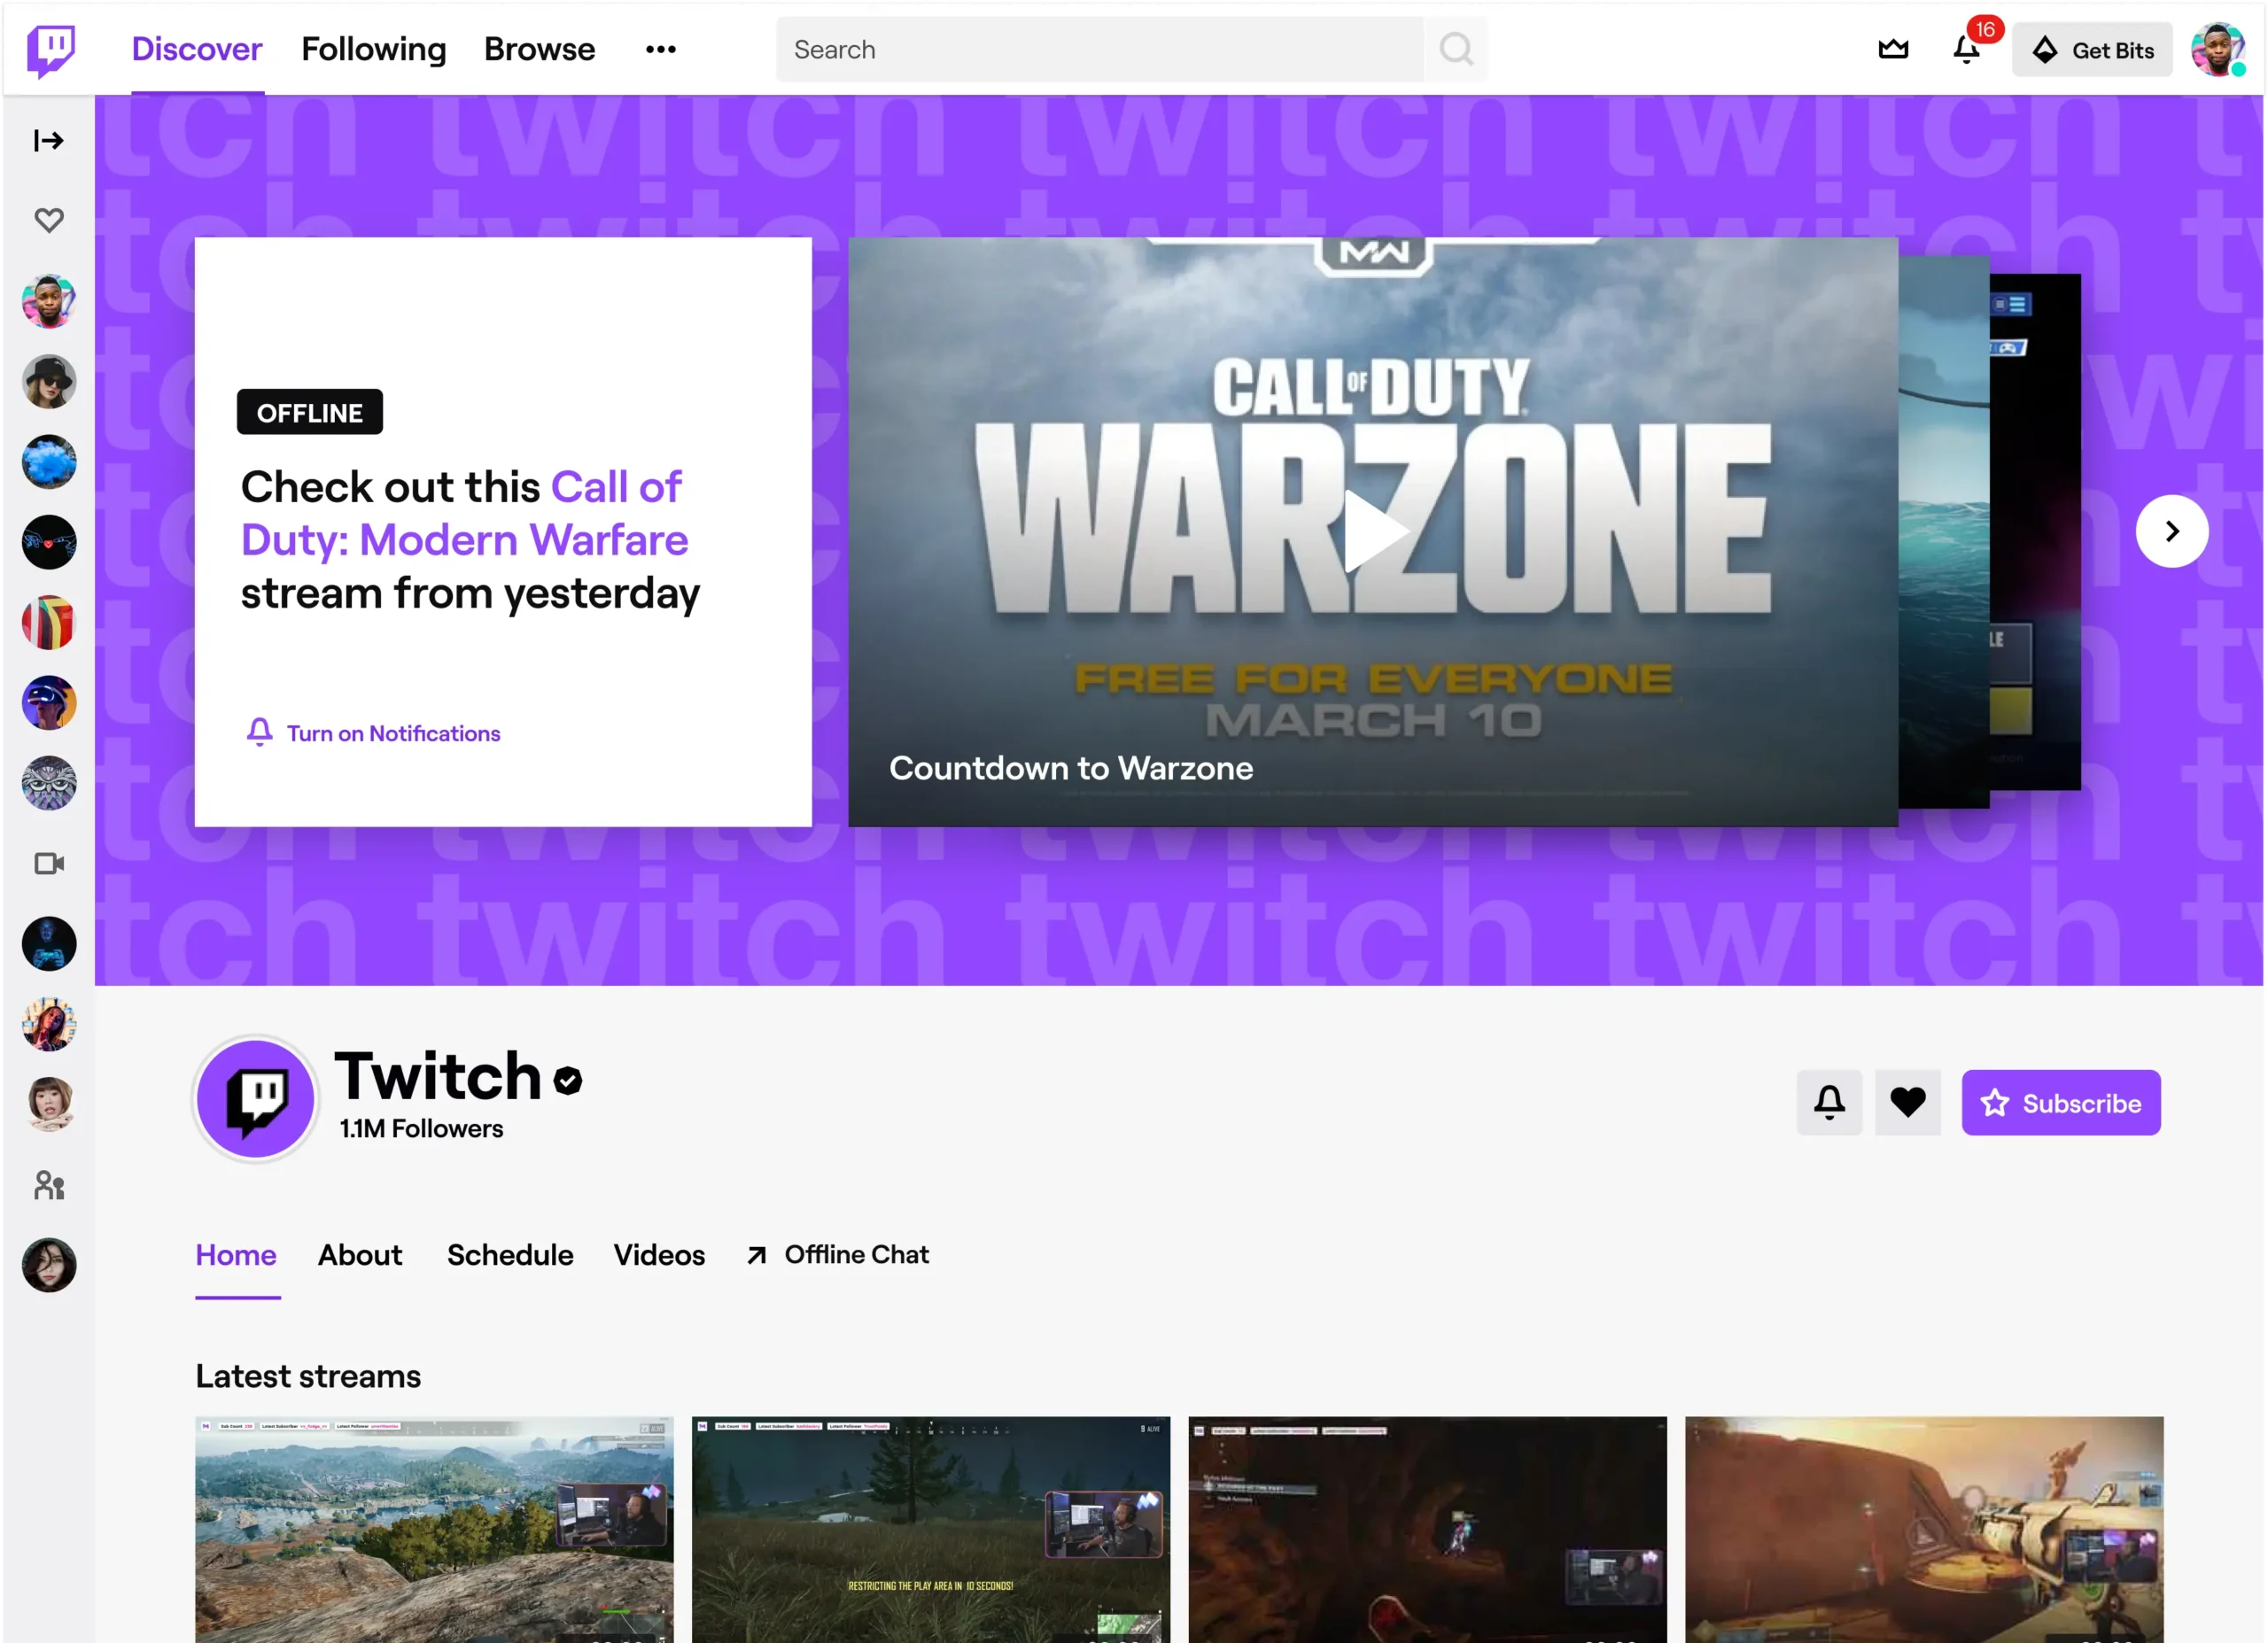Image resolution: width=2268 pixels, height=1643 pixels.
Task: Subscribe to the Twitch channel
Action: [x=2061, y=1102]
